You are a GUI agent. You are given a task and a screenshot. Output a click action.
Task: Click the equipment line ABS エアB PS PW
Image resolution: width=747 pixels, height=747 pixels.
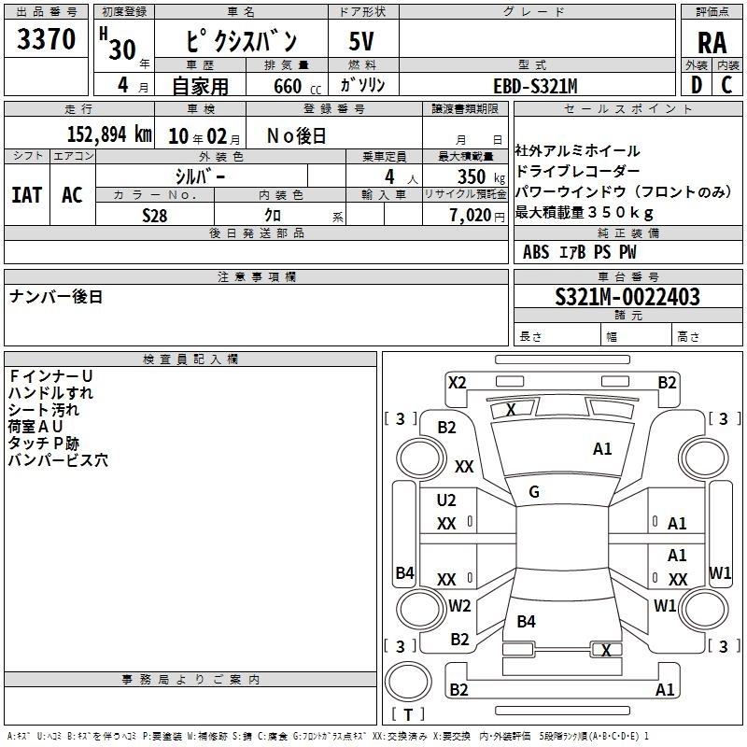(579, 252)
